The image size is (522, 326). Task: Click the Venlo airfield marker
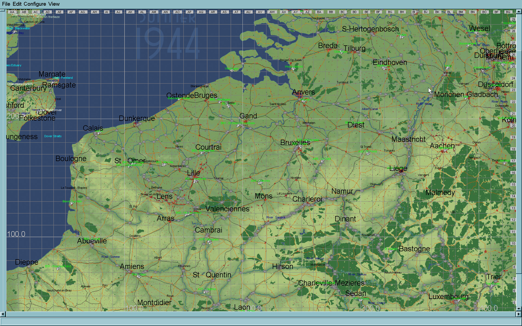pos(448,67)
